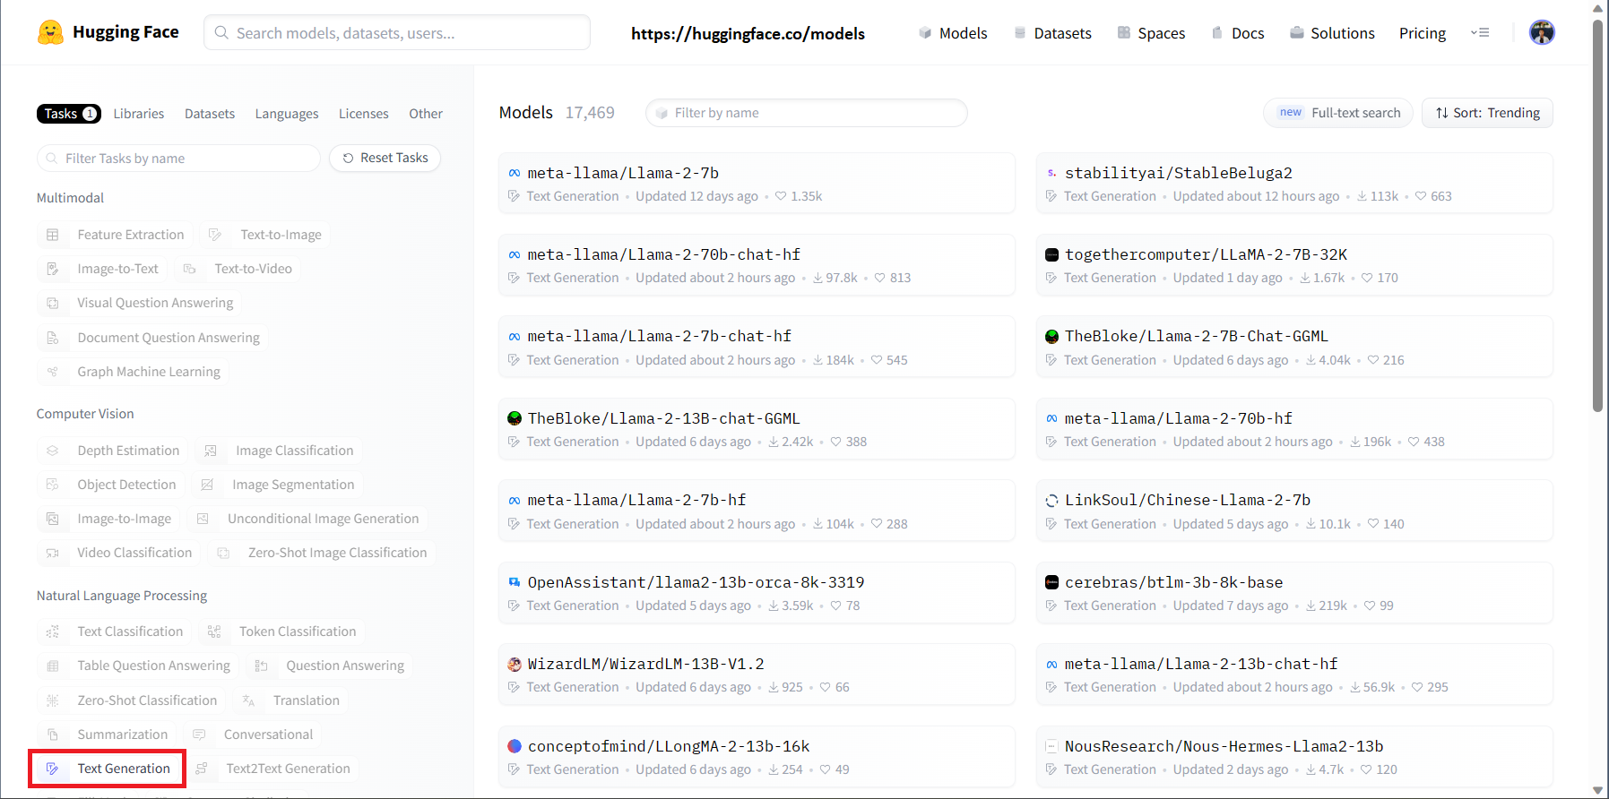Focus the main search models field
The height and width of the screenshot is (799, 1609).
point(397,33)
